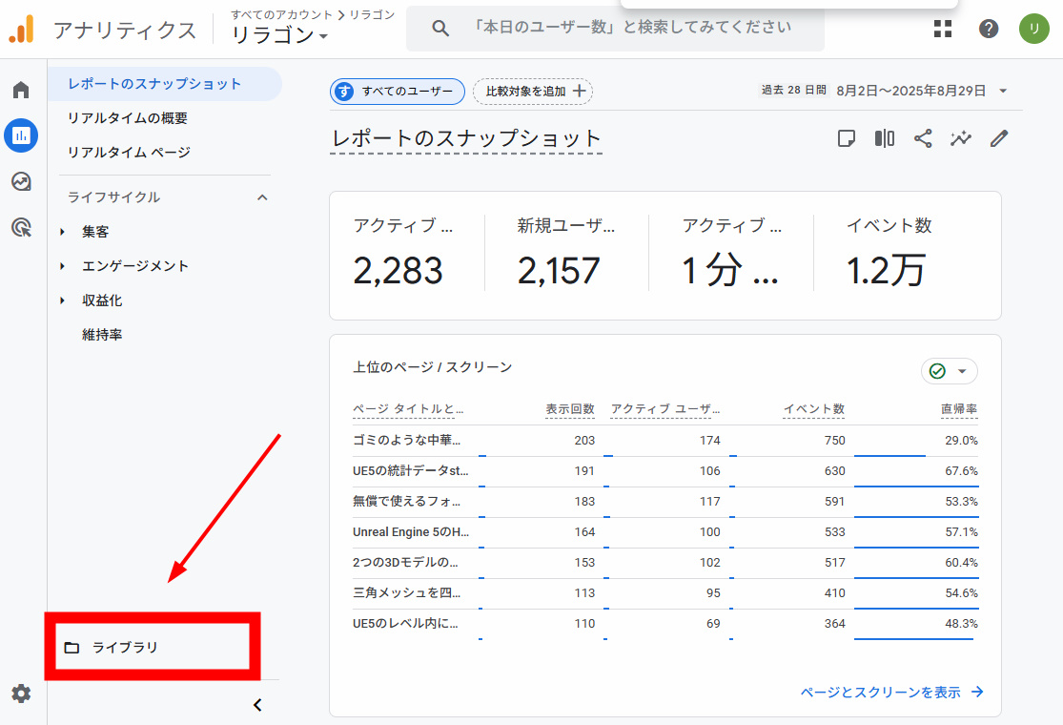Open the Insights sparkline icon

(x=961, y=138)
